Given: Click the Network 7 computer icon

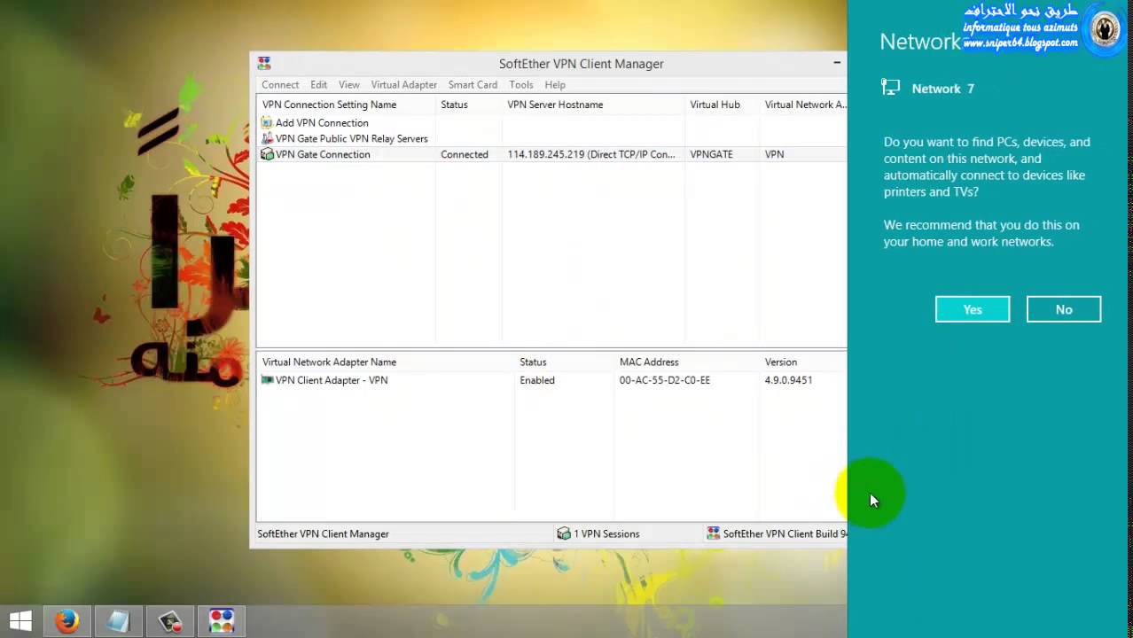Looking at the screenshot, I should (890, 88).
